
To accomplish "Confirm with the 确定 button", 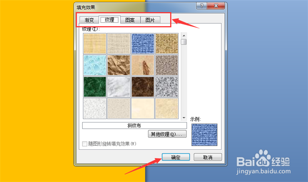I will 176,157.
